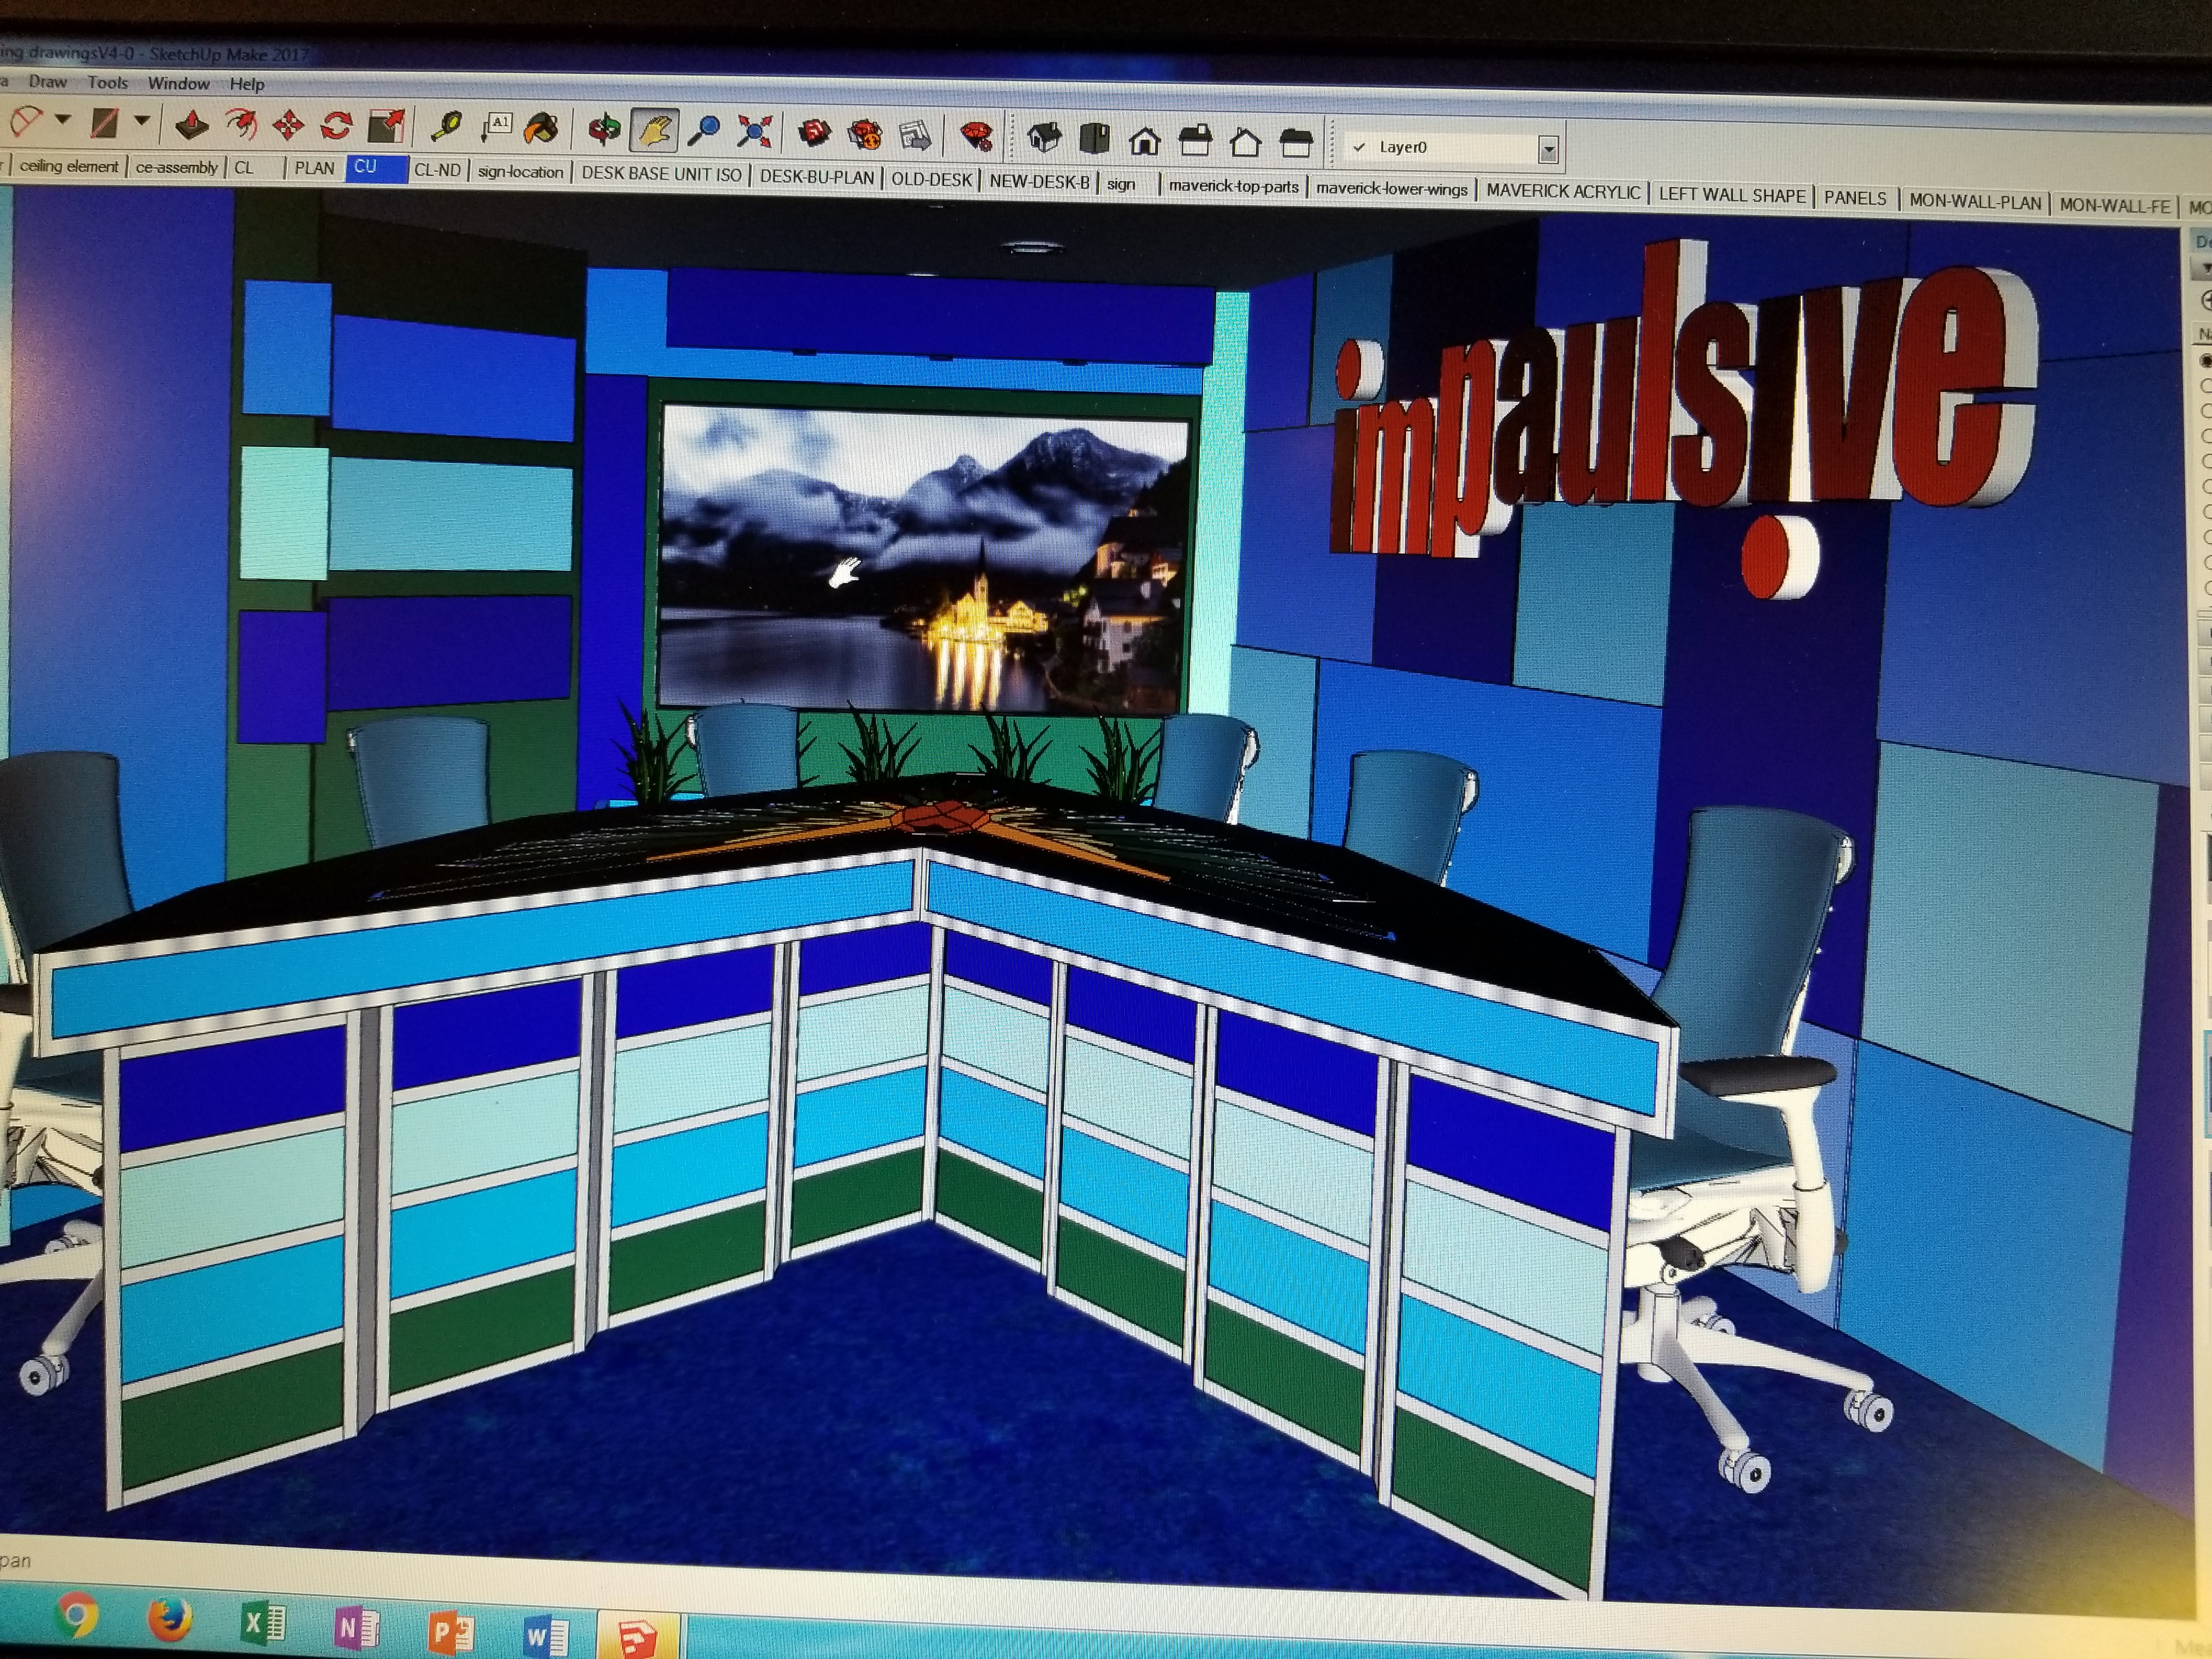This screenshot has height=1659, width=2212.
Task: Select the active CU scene tab
Action: 377,168
